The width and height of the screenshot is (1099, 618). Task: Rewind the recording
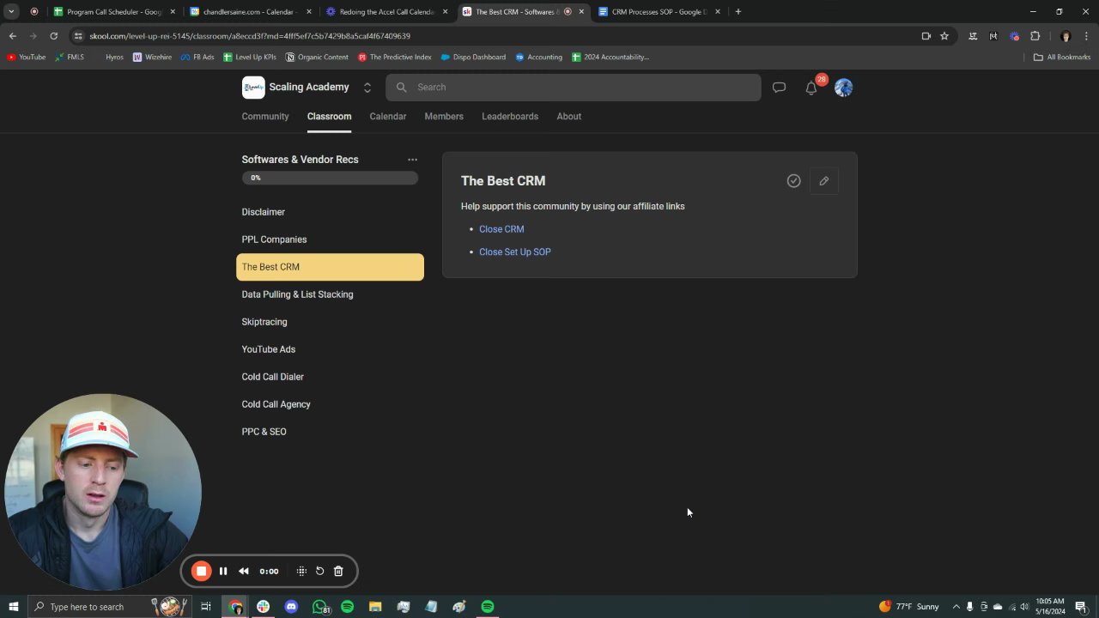point(244,571)
